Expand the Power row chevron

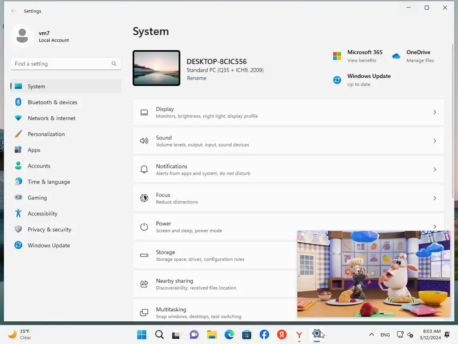click(435, 227)
